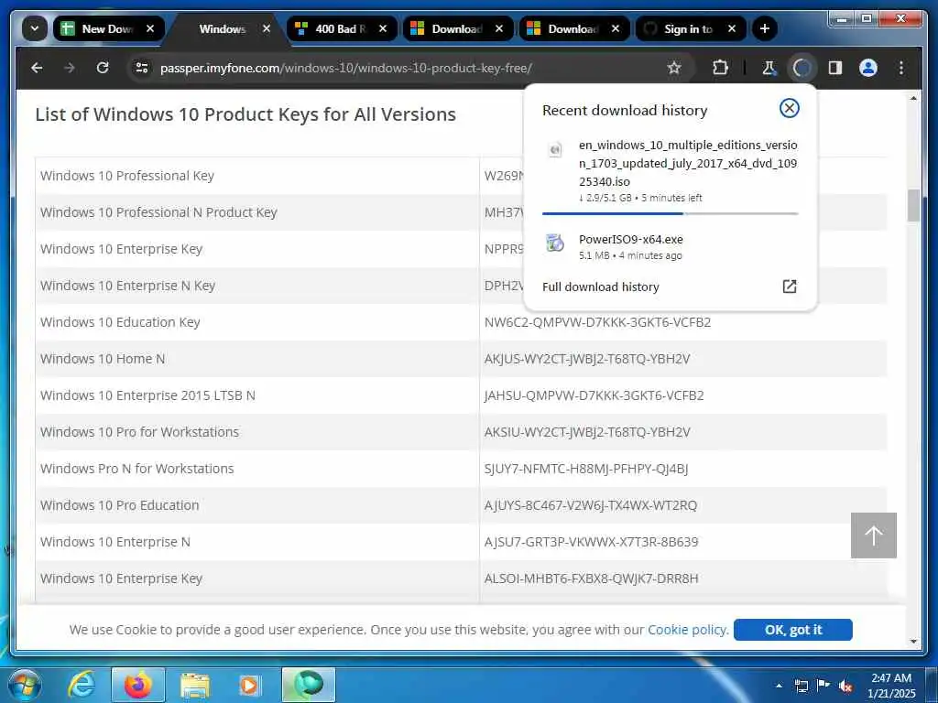Click scrollbar down arrow

(x=913, y=642)
